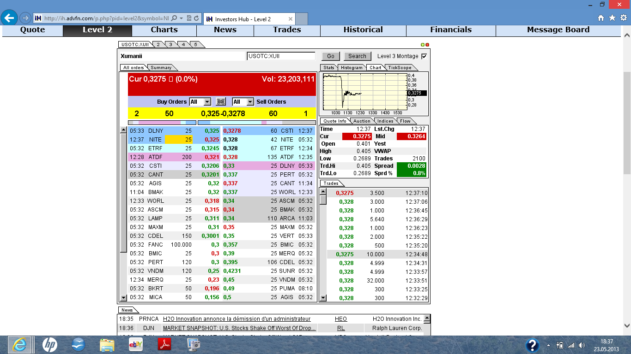Refresh the page with the reload icon
Image resolution: width=631 pixels, height=354 pixels.
point(196,18)
